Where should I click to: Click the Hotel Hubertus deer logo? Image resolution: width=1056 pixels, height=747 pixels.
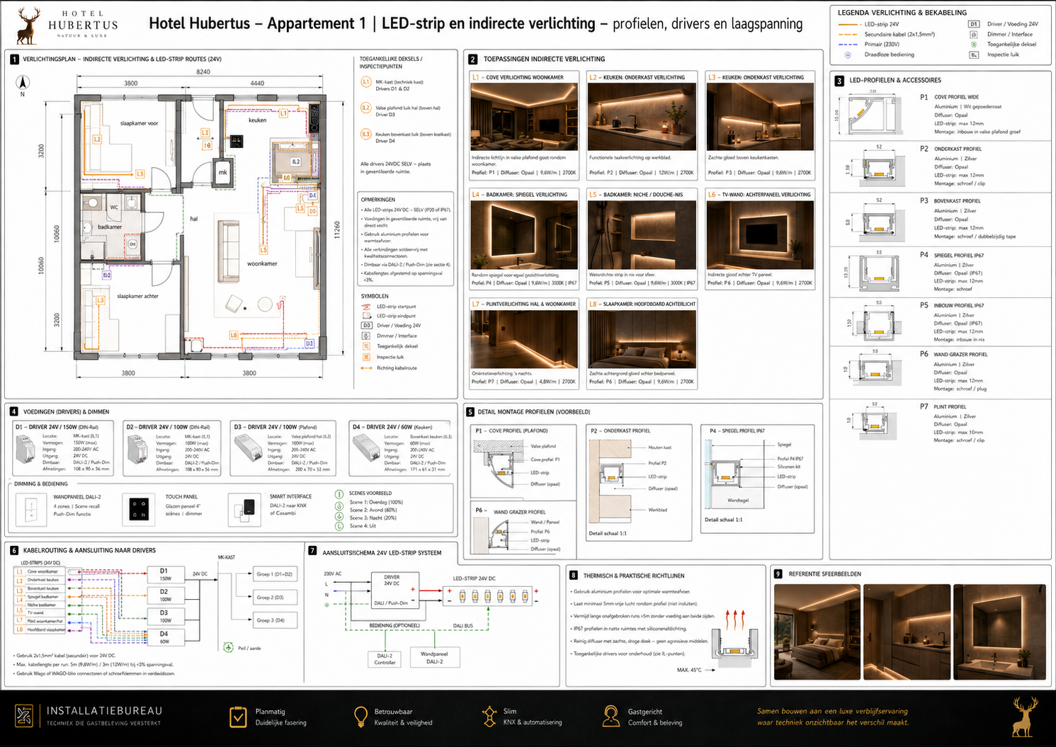[x=27, y=25]
